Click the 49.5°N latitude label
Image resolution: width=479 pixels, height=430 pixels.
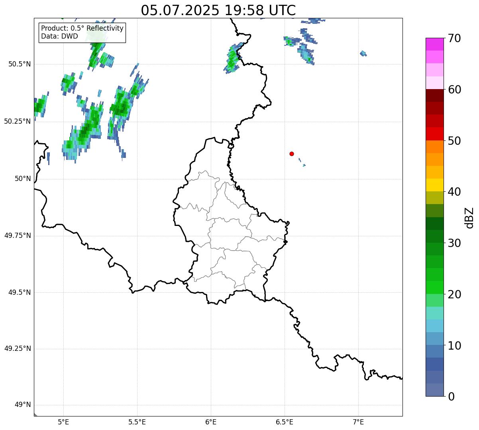(x=20, y=292)
